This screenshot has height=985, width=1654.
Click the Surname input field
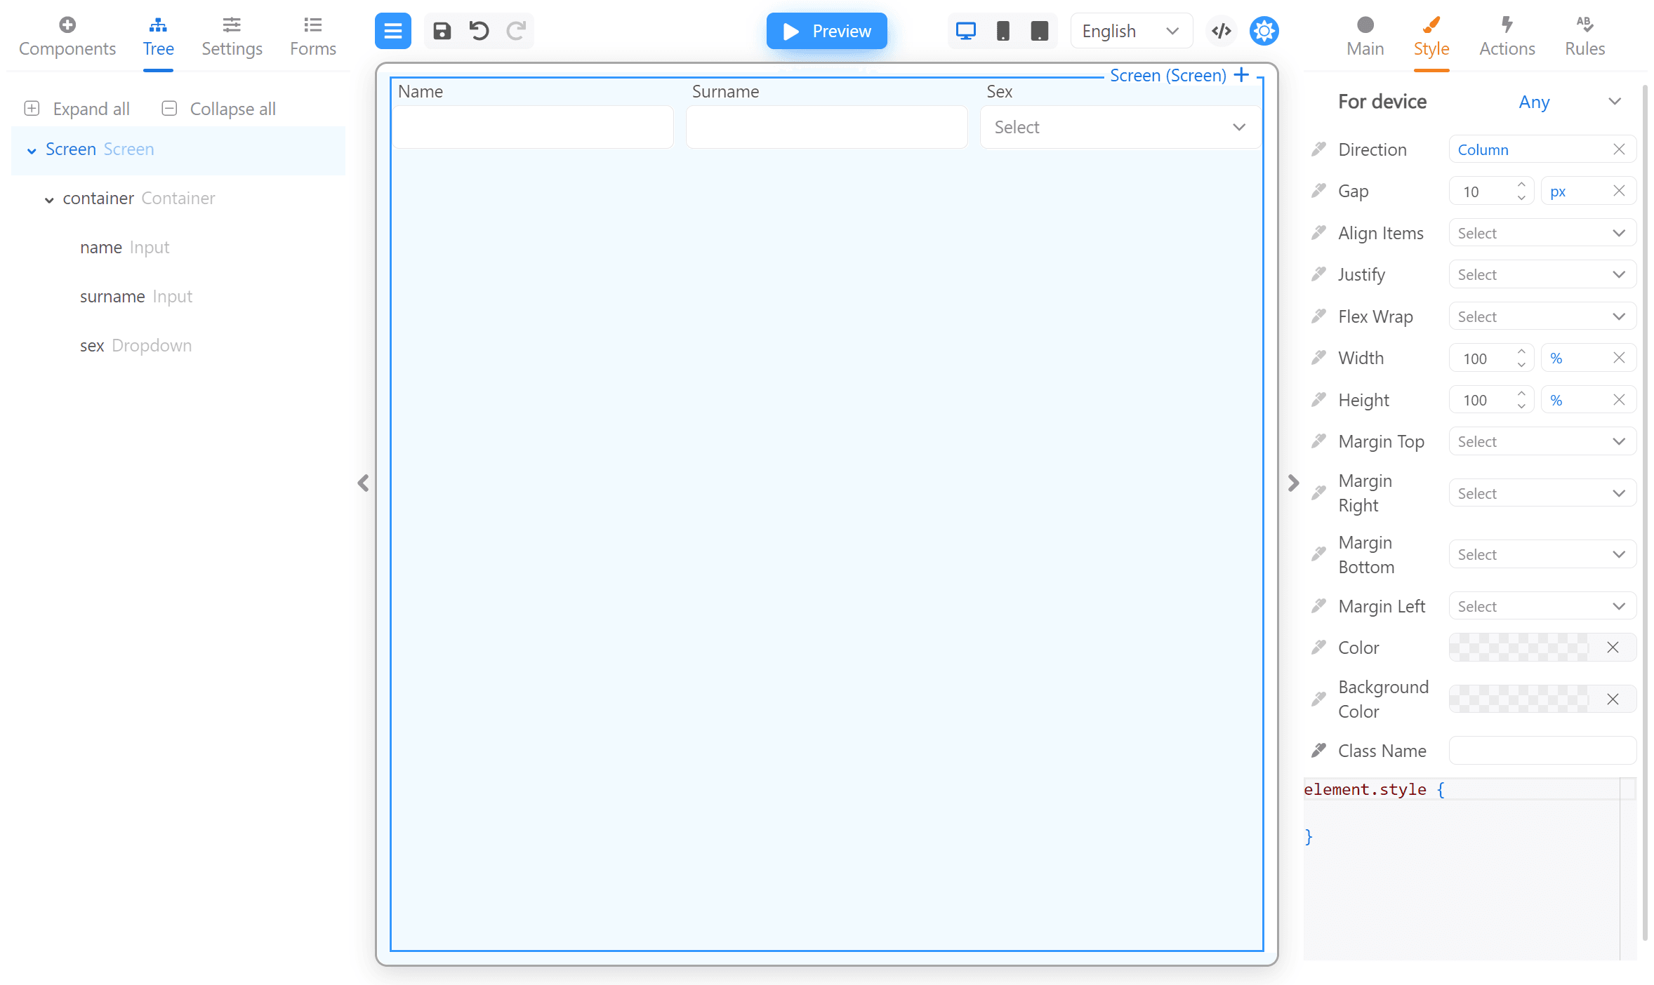point(826,127)
